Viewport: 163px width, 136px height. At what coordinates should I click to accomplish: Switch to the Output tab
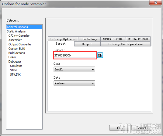click(87, 44)
